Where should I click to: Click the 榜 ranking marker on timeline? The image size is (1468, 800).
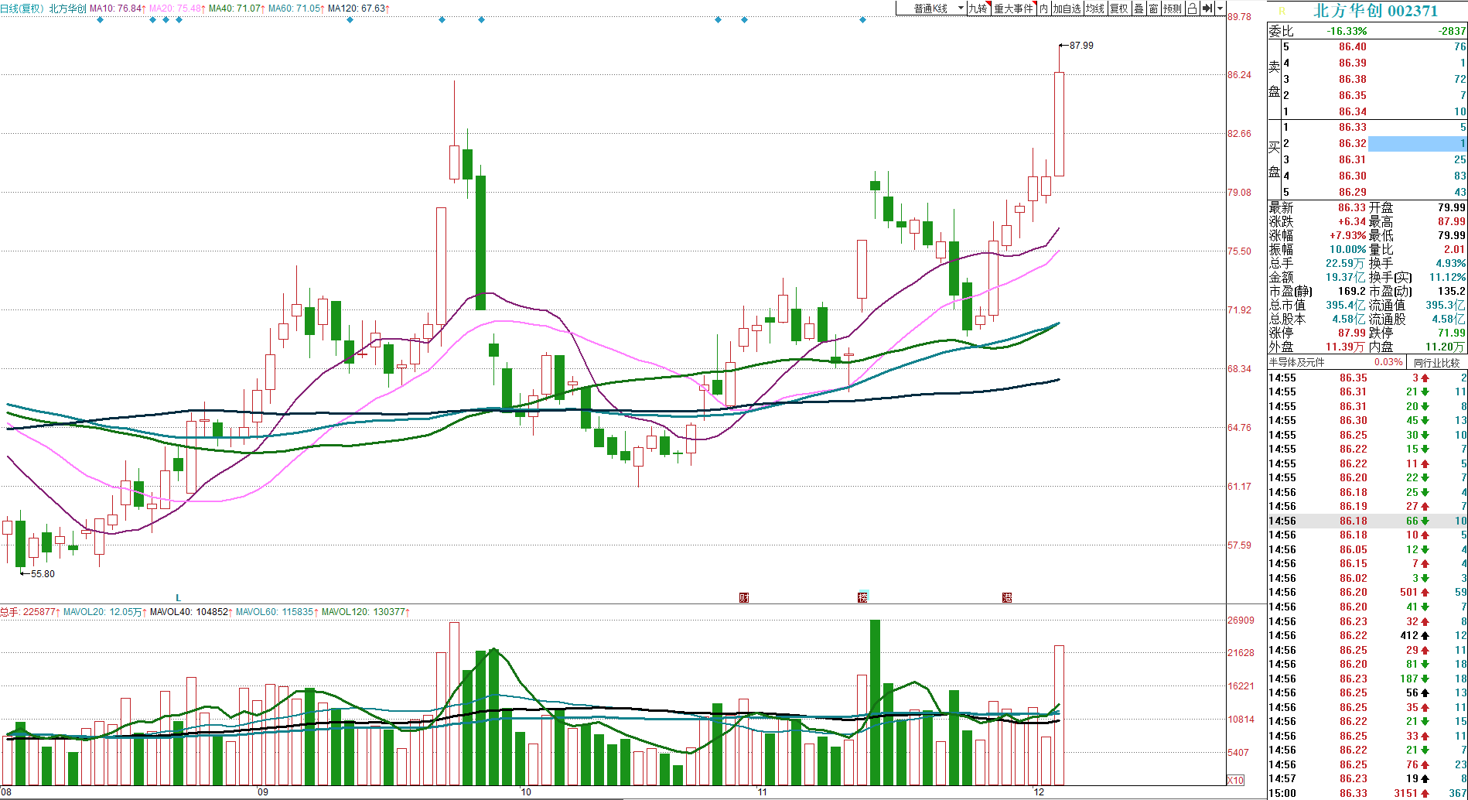(x=863, y=597)
